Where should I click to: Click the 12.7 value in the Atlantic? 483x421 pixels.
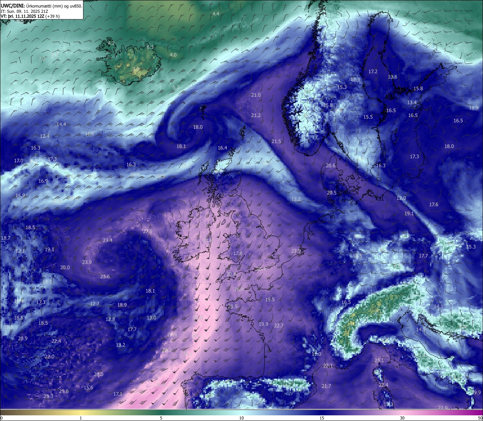point(95,304)
